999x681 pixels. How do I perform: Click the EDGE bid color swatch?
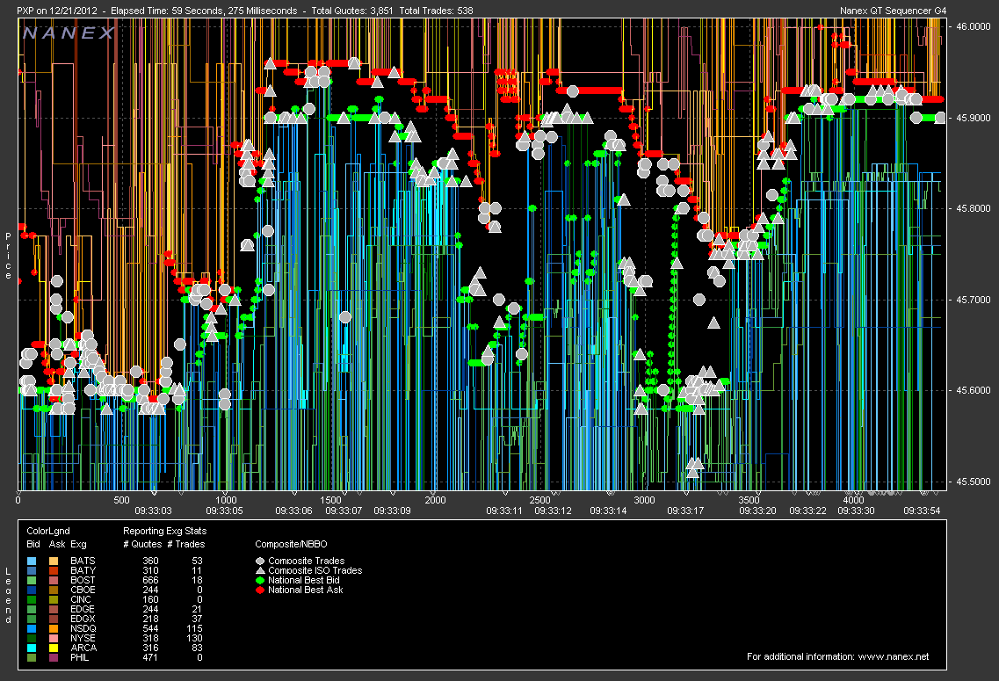pyautogui.click(x=32, y=609)
